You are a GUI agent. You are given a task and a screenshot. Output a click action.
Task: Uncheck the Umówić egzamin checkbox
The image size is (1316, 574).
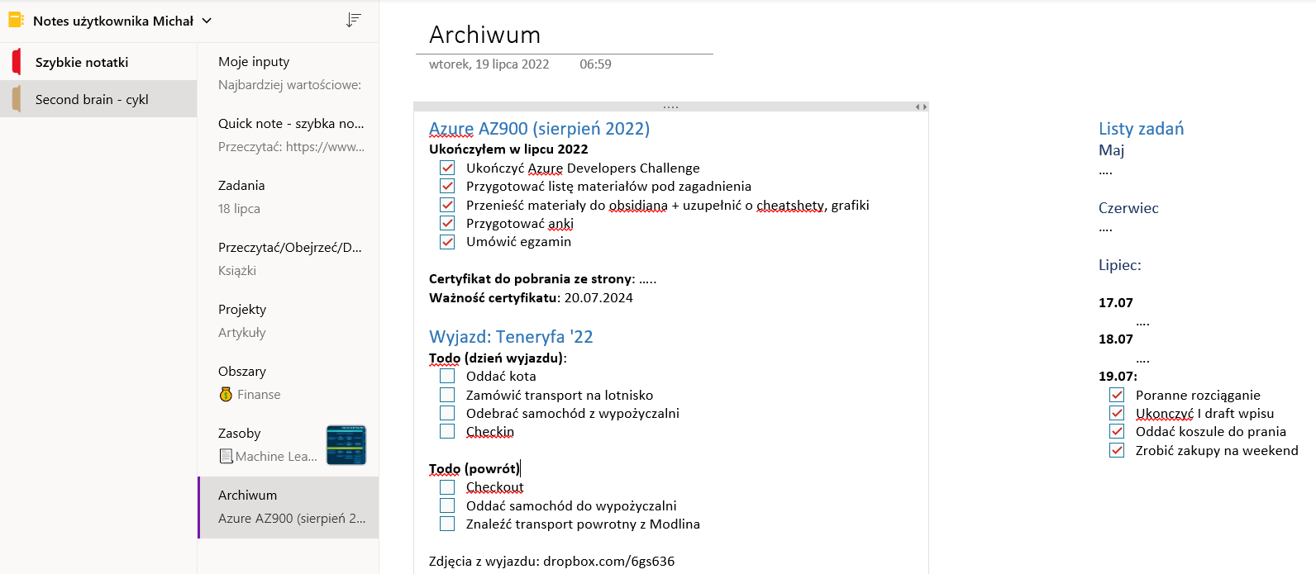click(447, 241)
